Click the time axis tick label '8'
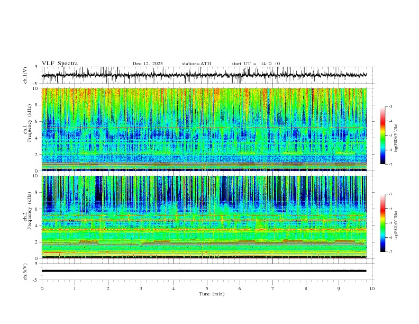Viewport: 419px width, 324px height. coord(306,289)
